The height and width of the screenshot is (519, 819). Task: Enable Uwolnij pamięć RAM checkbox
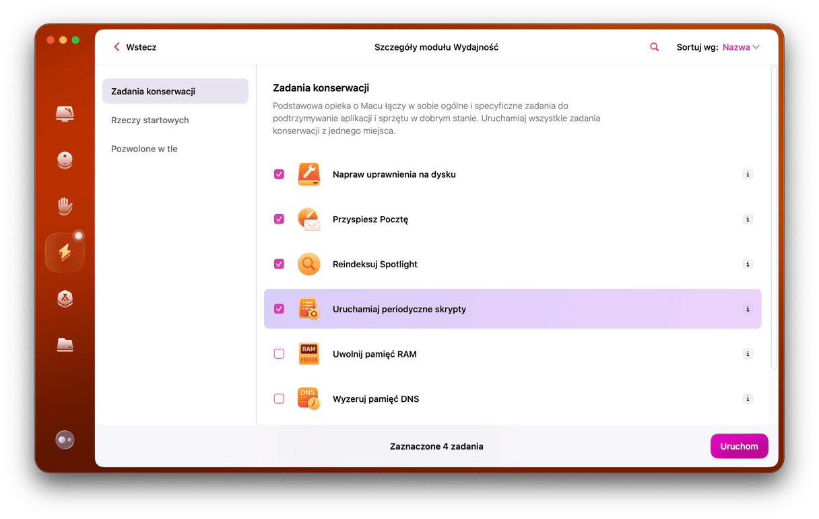279,354
